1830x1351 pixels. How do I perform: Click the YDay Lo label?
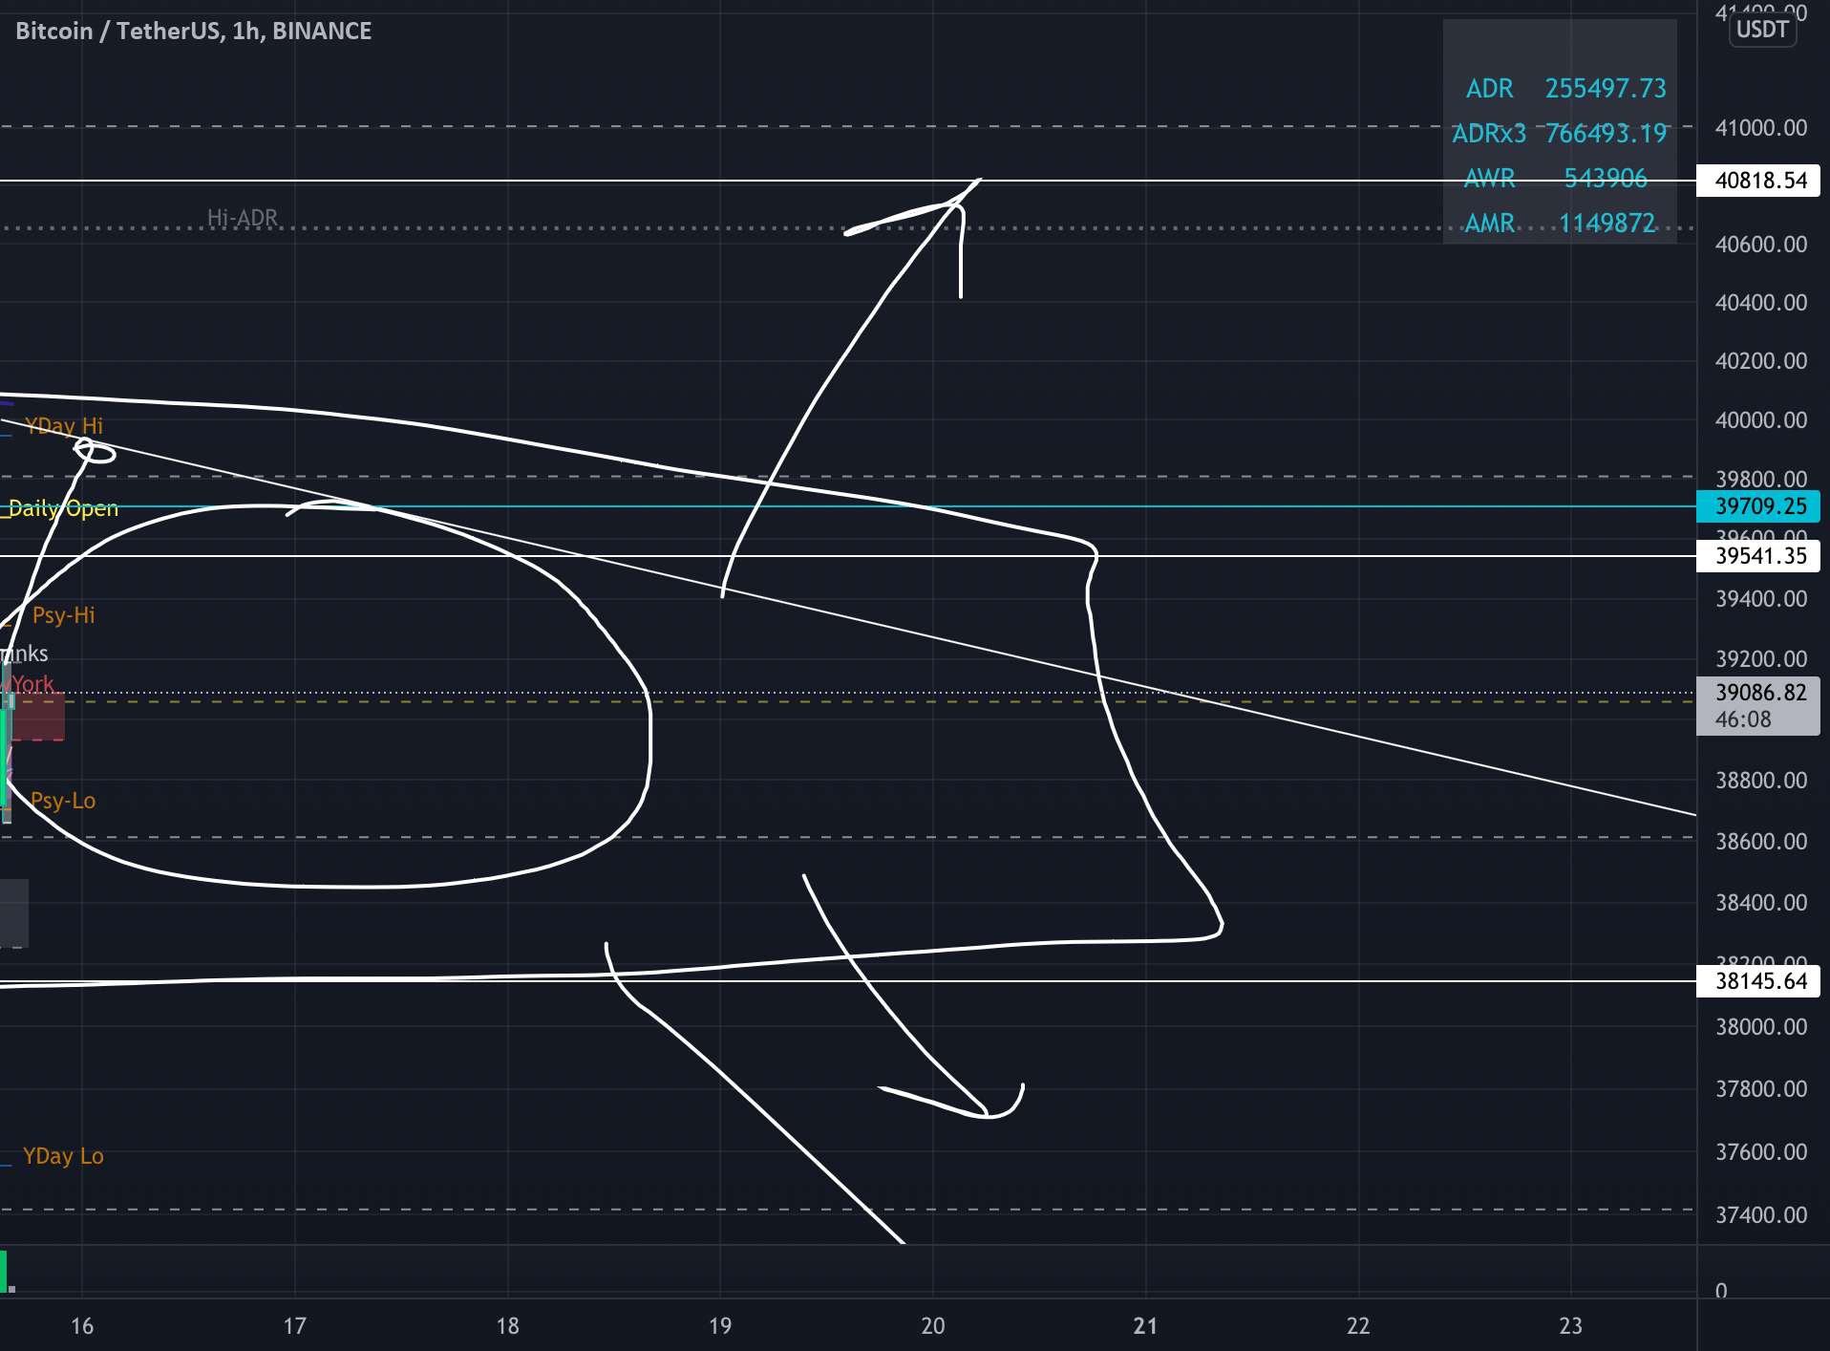63,1156
